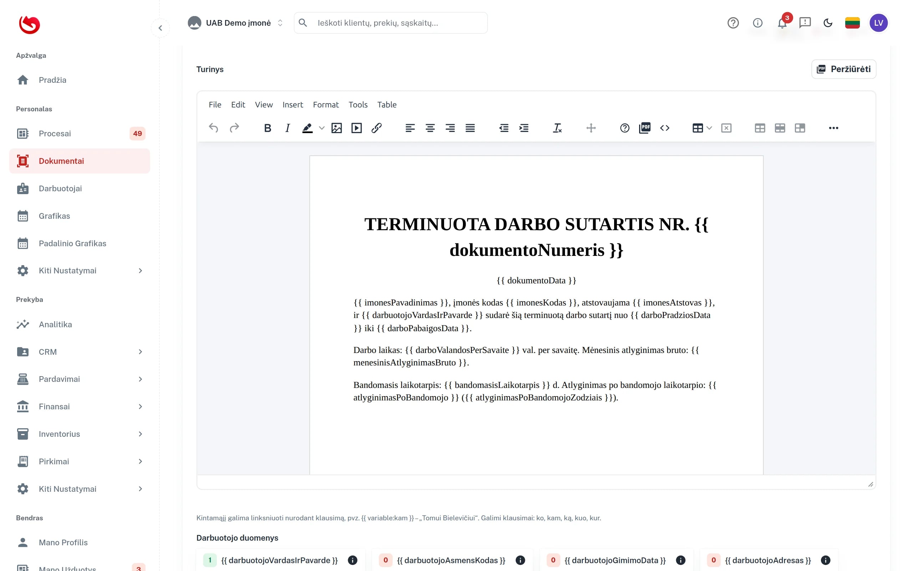Expand the Finansai sidebar section
The image size is (913, 571).
coord(80,406)
